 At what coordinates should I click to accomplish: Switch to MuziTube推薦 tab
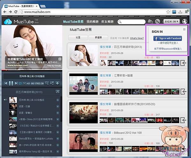[73, 22]
